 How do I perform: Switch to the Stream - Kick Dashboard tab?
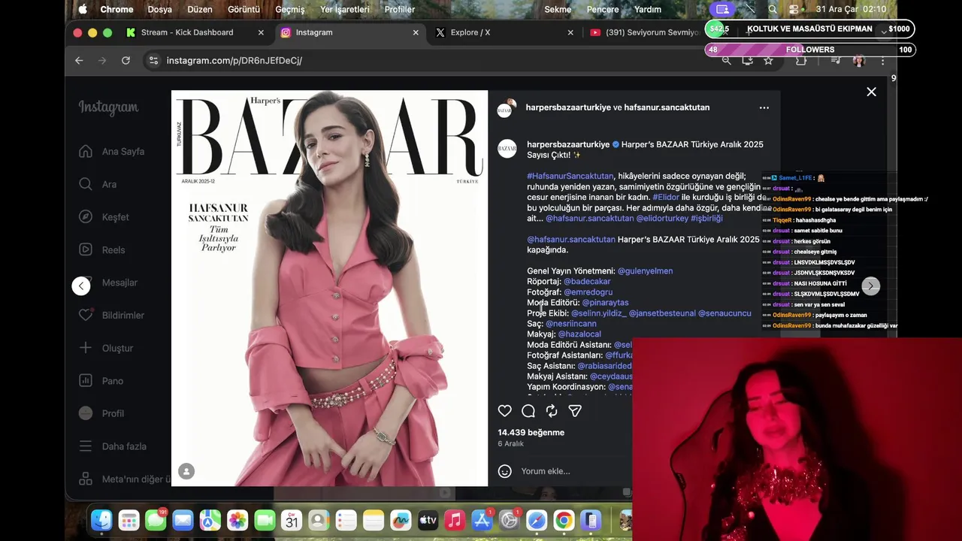click(x=187, y=32)
